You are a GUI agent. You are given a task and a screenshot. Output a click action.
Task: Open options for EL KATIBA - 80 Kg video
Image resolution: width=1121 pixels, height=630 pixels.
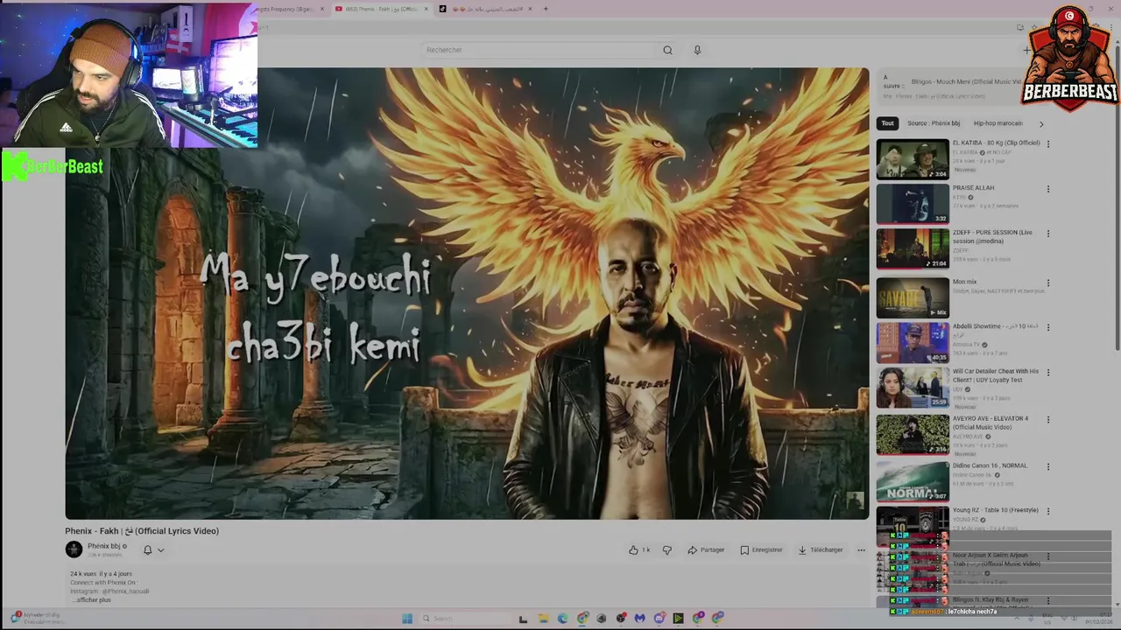tap(1047, 143)
